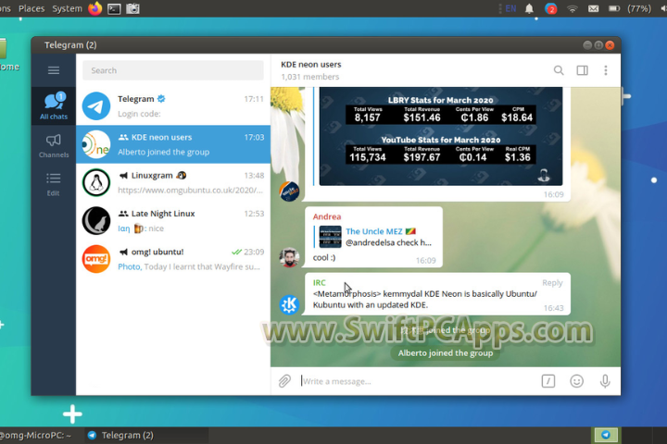The image size is (667, 444).
Task: Open the System menu in top panel
Action: tap(68, 8)
